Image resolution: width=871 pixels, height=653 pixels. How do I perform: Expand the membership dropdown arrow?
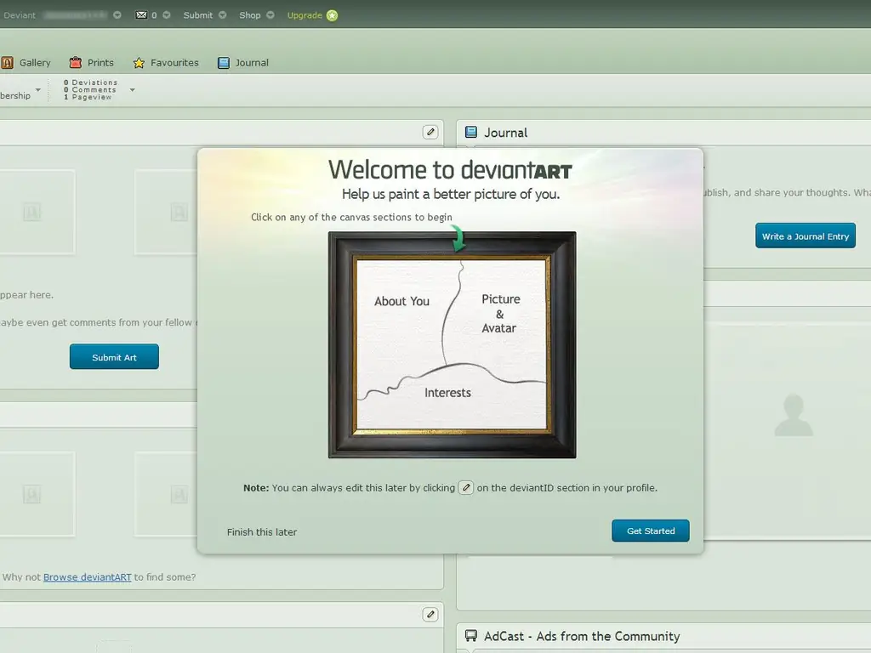tap(37, 89)
